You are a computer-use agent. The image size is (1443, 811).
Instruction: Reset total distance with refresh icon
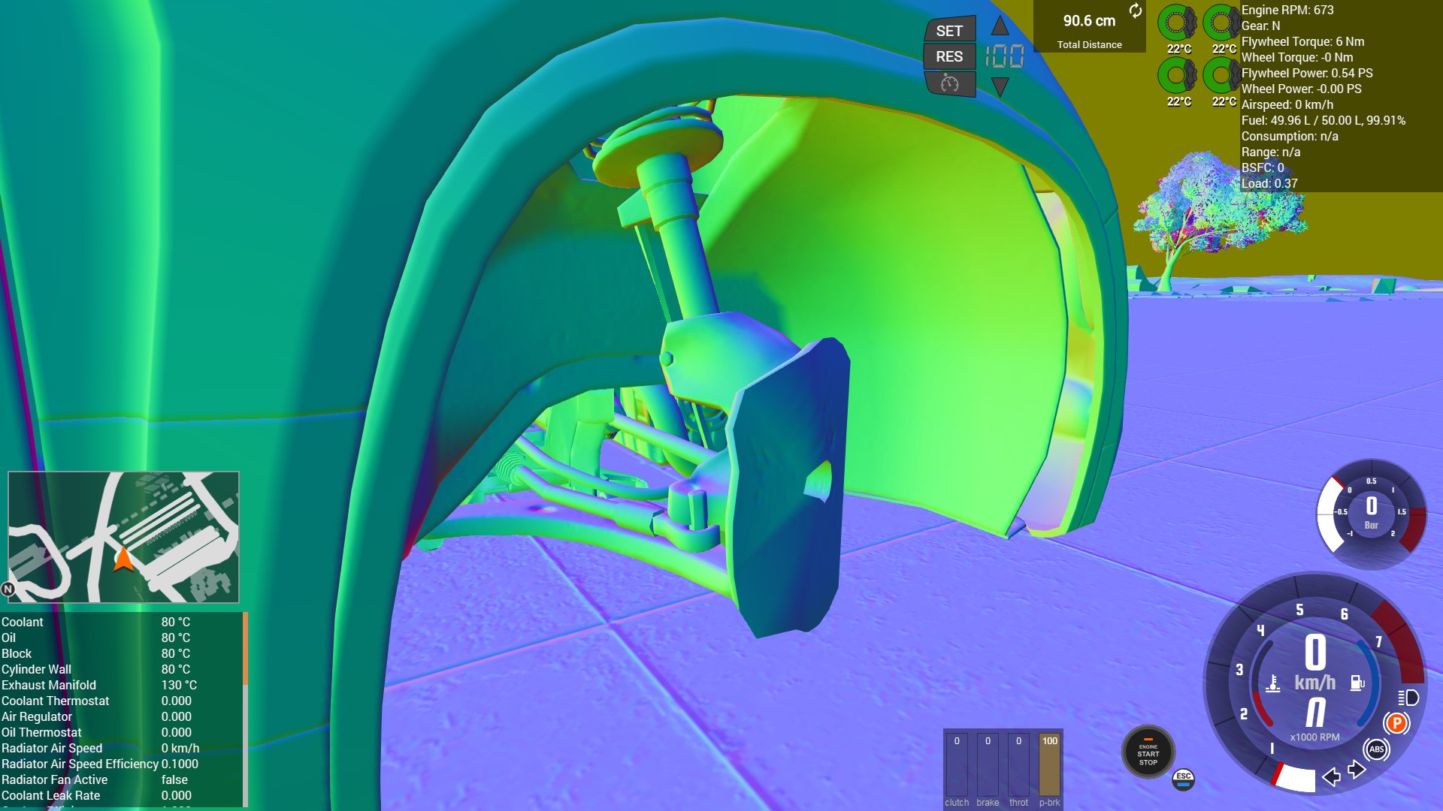pos(1135,11)
